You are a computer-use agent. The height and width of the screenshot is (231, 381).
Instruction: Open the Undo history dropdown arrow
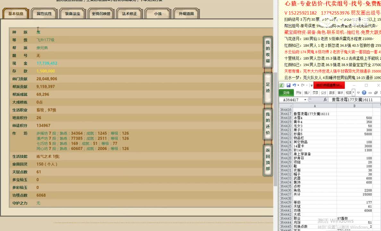298,85
